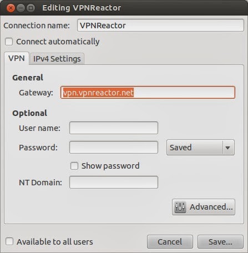Cancel editing the connection

(x=170, y=242)
